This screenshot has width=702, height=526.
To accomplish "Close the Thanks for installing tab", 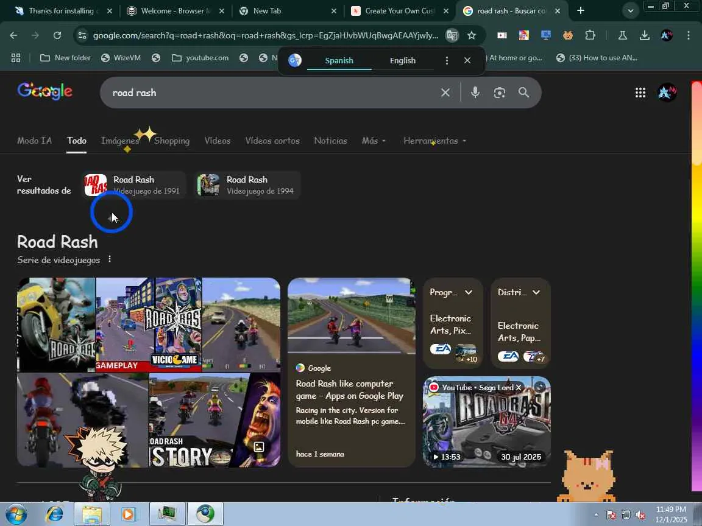I will coord(110,11).
